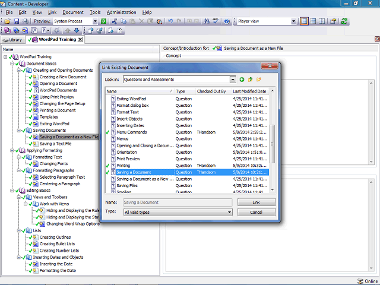This screenshot has width=380, height=285.
Task: Collapse the Saving Documents node
Action: tap(18, 131)
